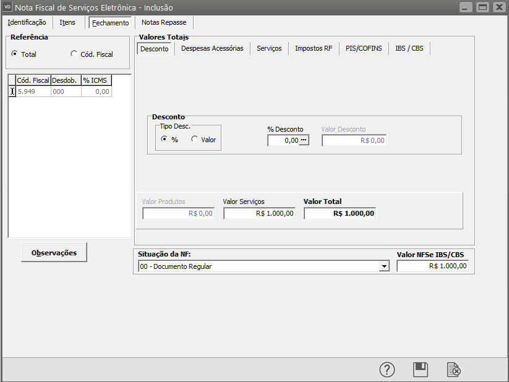The height and width of the screenshot is (382, 509).
Task: Go to the PIS/COFINS tab
Action: (364, 48)
